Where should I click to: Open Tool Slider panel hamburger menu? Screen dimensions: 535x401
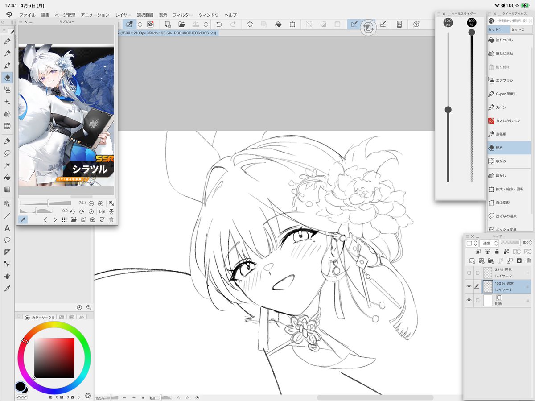pyautogui.click(x=438, y=14)
